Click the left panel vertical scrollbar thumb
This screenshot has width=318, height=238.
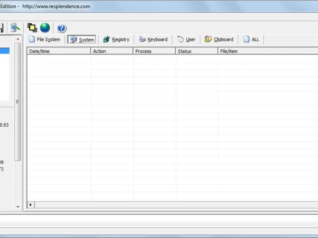(x=18, y=102)
